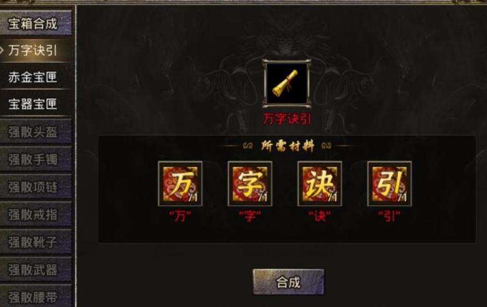487x307 pixels.
Task: Select the 诀 material icon
Action: point(320,183)
